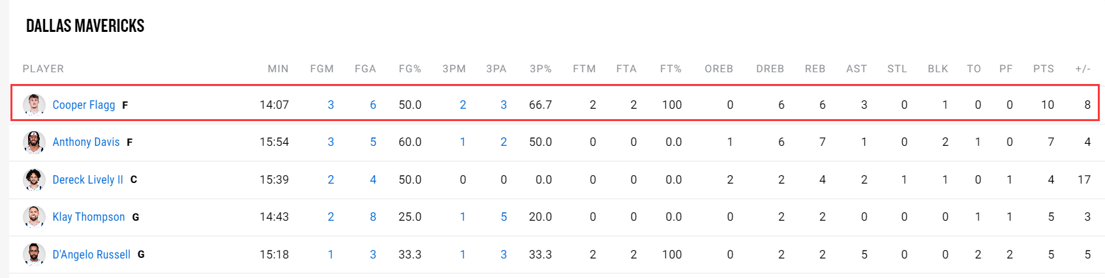Click the PTS column header
The height and width of the screenshot is (278, 1105).
1043,69
